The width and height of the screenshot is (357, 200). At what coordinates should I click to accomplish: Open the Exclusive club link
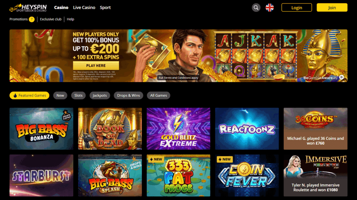coord(51,19)
